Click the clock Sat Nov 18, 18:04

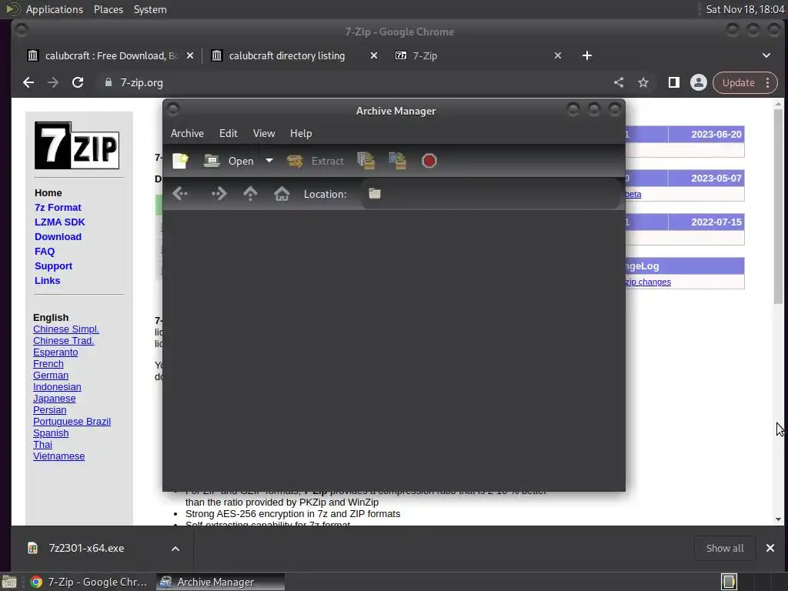tap(745, 9)
